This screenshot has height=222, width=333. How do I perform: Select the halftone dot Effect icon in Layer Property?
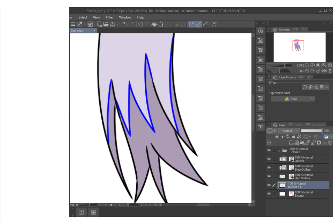pyautogui.click(x=316, y=87)
